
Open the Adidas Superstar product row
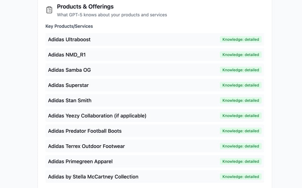pyautogui.click(x=68, y=85)
